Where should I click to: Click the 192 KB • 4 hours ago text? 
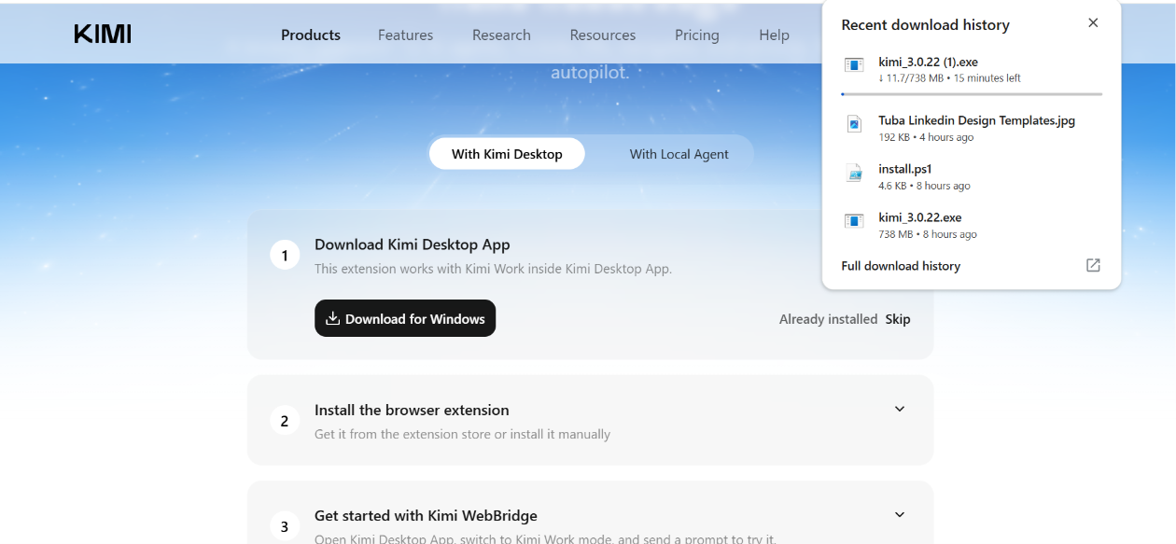[926, 137]
